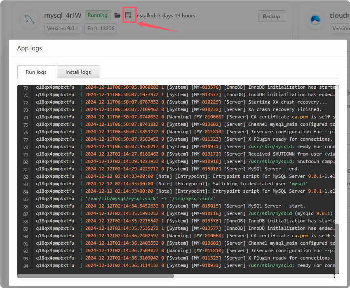This screenshot has height=288, width=350.
Task: Click the log viewer horizontal scrollbar thumb
Action: (96, 276)
